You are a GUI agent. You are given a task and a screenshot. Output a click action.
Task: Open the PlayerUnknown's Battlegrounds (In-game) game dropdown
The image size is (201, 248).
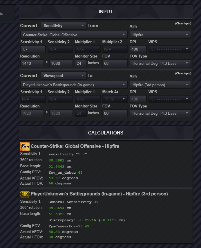coord(74,85)
